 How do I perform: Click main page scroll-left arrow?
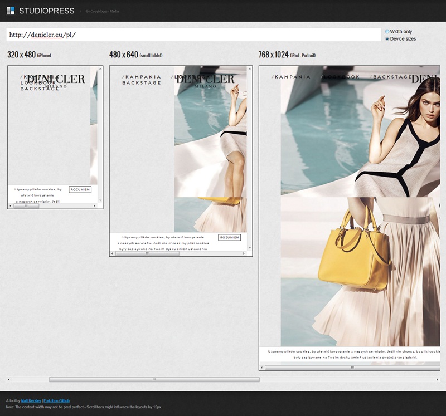pos(8,379)
